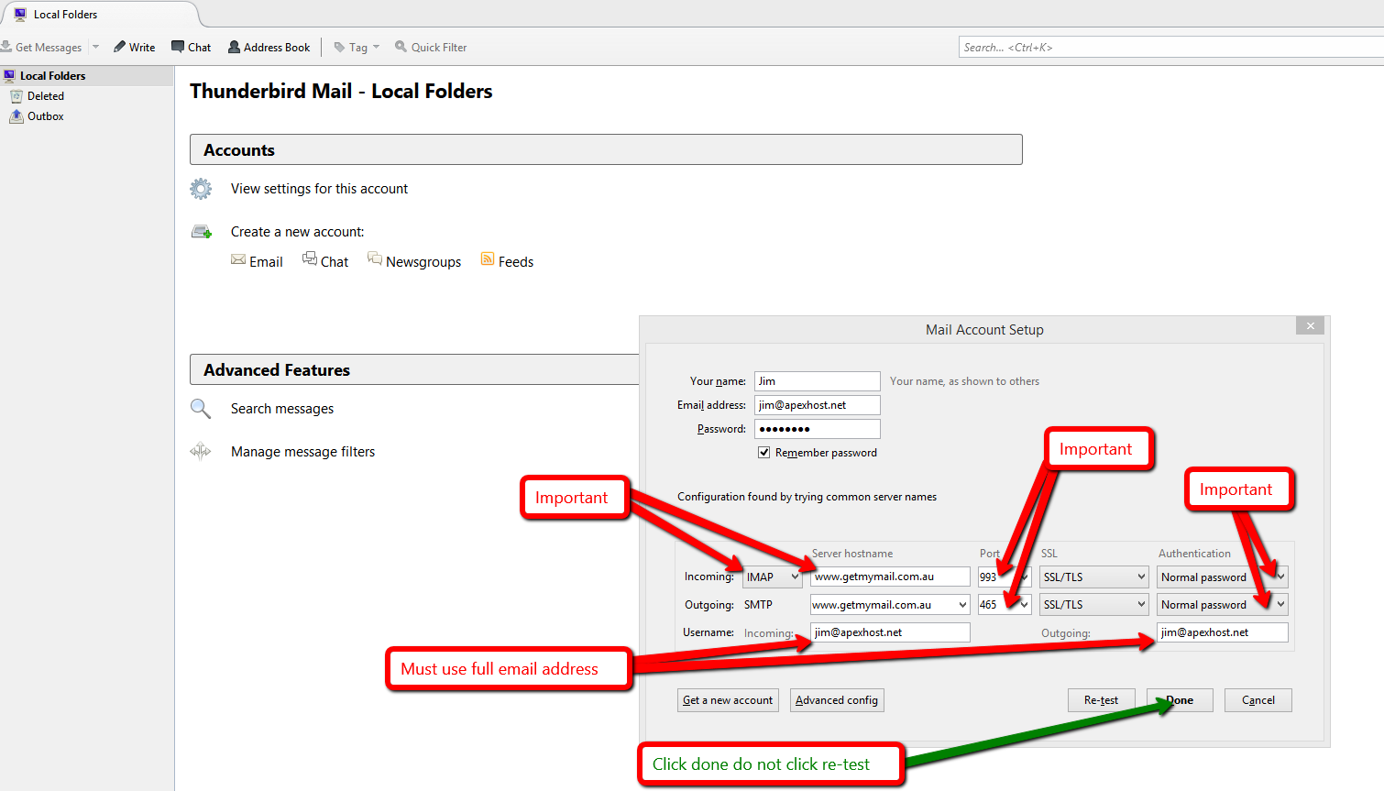Image resolution: width=1384 pixels, height=791 pixels.
Task: Click the Get Messages toolbar button
Action: 42,48
